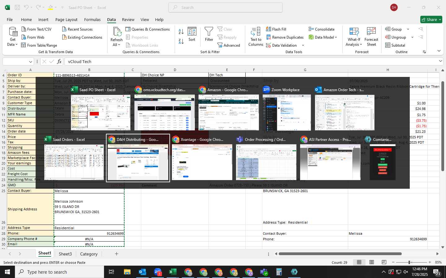This screenshot has width=446, height=278.
Task: Apply Flash Fill
Action: click(x=276, y=29)
